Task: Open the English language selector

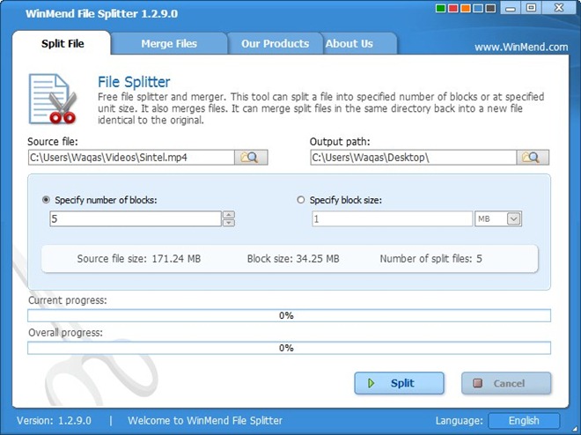Action: (x=525, y=421)
